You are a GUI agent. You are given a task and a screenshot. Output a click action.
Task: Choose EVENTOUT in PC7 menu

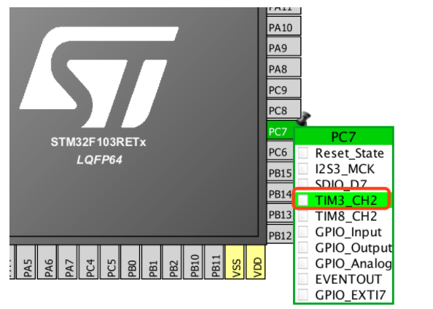coord(343,279)
